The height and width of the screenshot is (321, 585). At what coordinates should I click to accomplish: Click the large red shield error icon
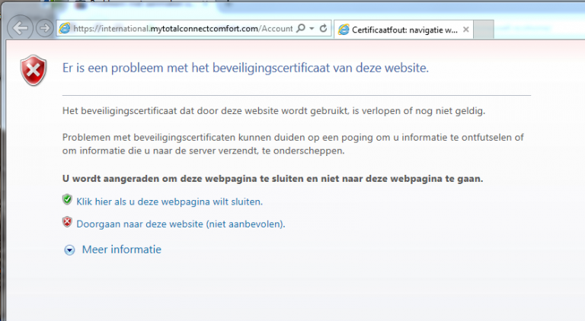click(34, 70)
